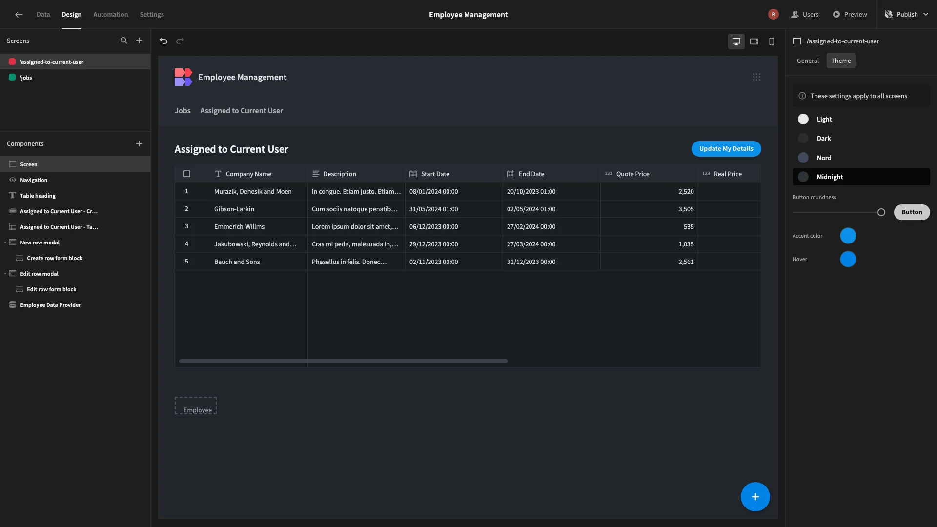Select the Dark theme
Viewport: 937px width, 527px height.
861,139
